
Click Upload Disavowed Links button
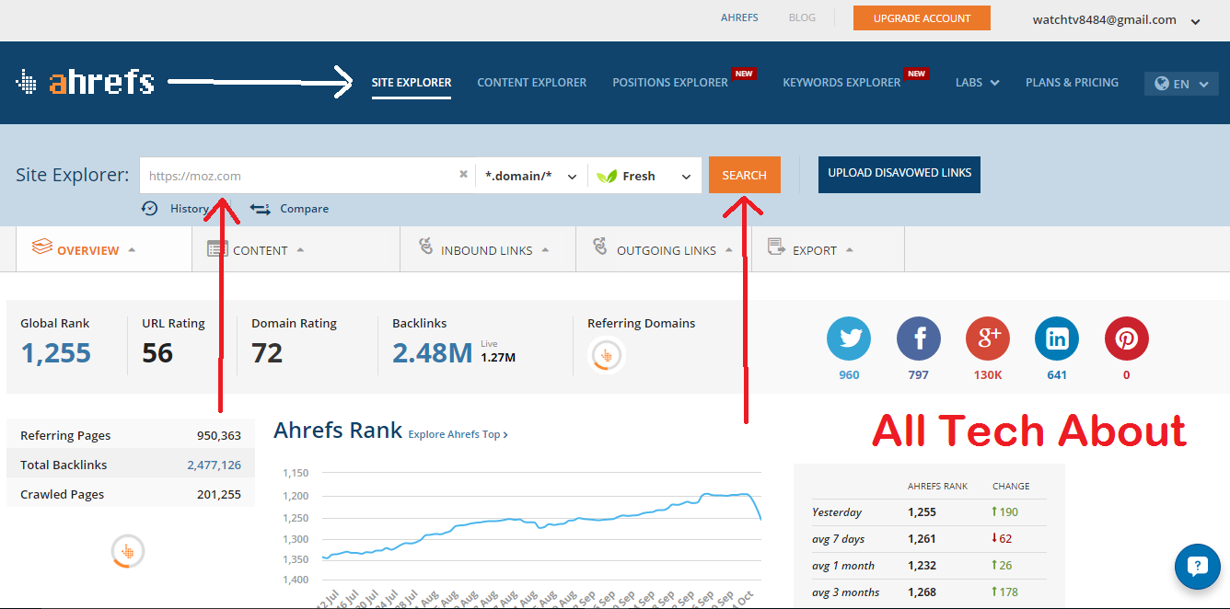pos(899,175)
